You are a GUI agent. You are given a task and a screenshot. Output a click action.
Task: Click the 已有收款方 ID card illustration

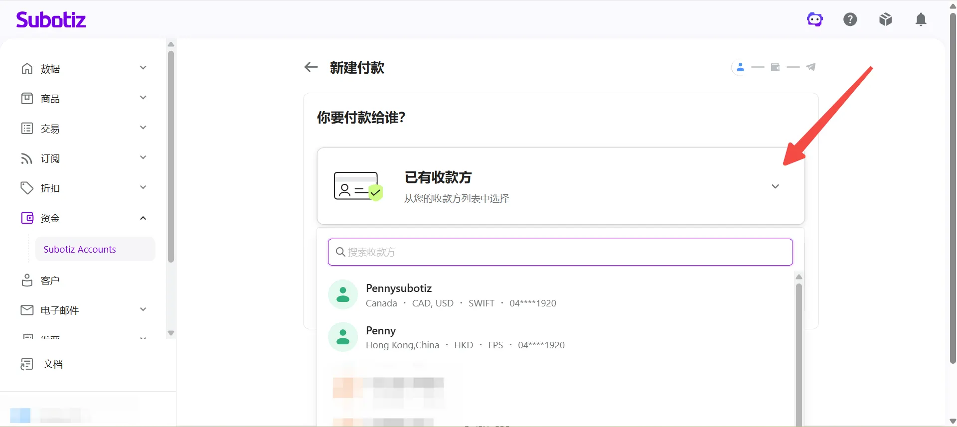point(358,186)
